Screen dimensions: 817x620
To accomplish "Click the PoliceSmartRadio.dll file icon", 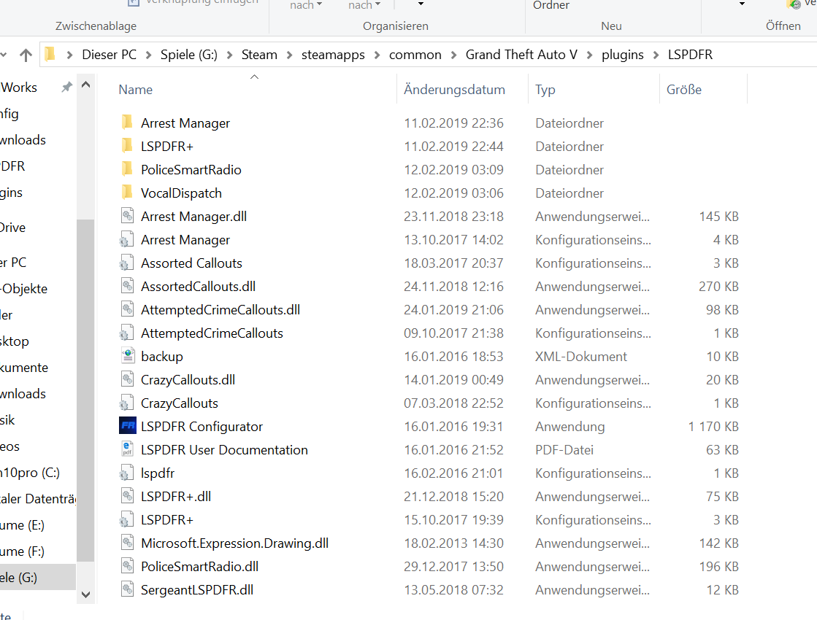I will click(127, 566).
